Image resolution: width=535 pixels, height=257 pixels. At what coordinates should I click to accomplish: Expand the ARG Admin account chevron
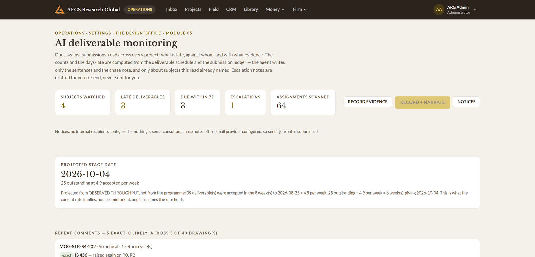[475, 10]
